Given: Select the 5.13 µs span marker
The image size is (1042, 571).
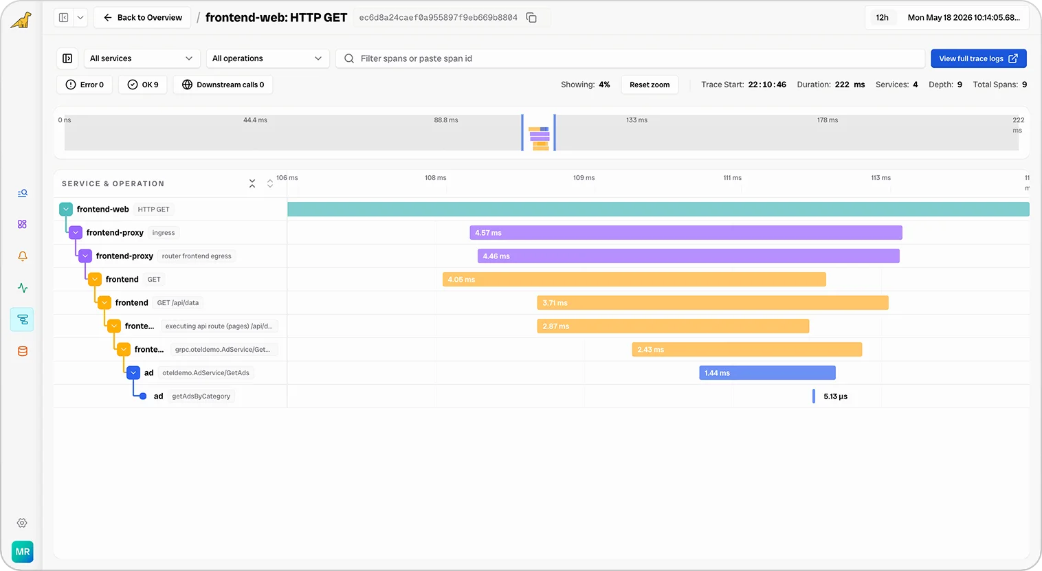Looking at the screenshot, I should [814, 396].
